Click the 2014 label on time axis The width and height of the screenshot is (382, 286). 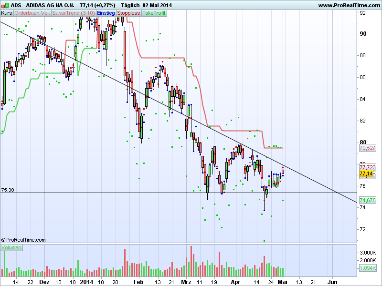pos(86,282)
